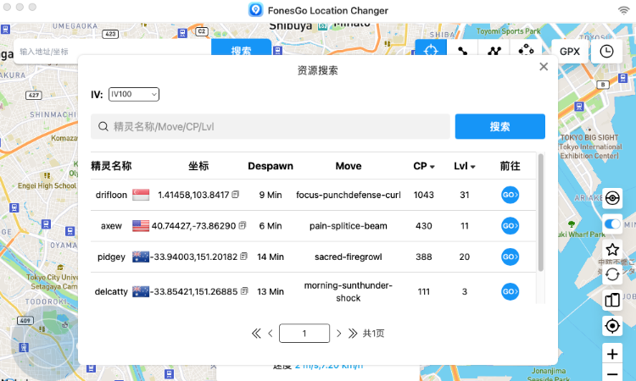Focus the sprite name/Move/CP/Lvl search field
636x381 pixels.
click(x=271, y=127)
